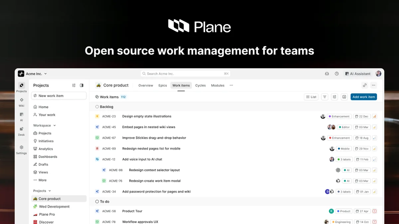Click the Search Acme Inc. field
Screen dimensions: 399x224
[186, 74]
